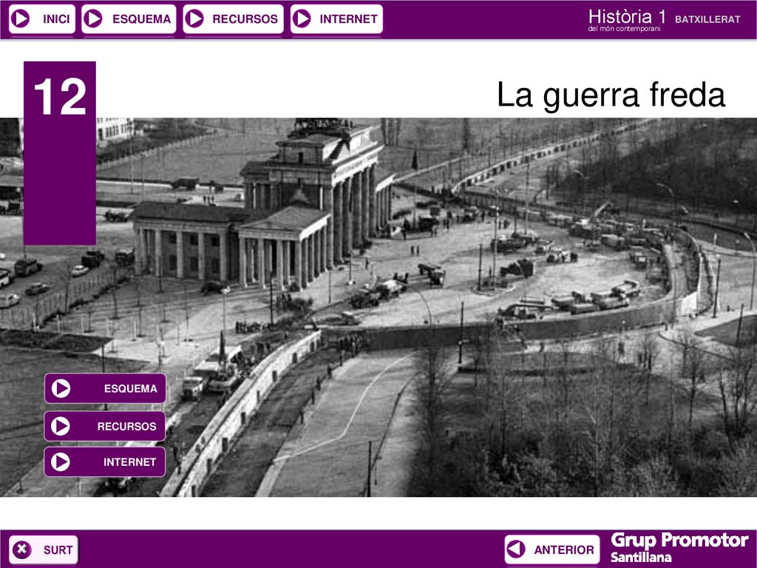Image resolution: width=757 pixels, height=568 pixels.
Task: Open INTERNET in the top navigation bar
Action: point(336,18)
